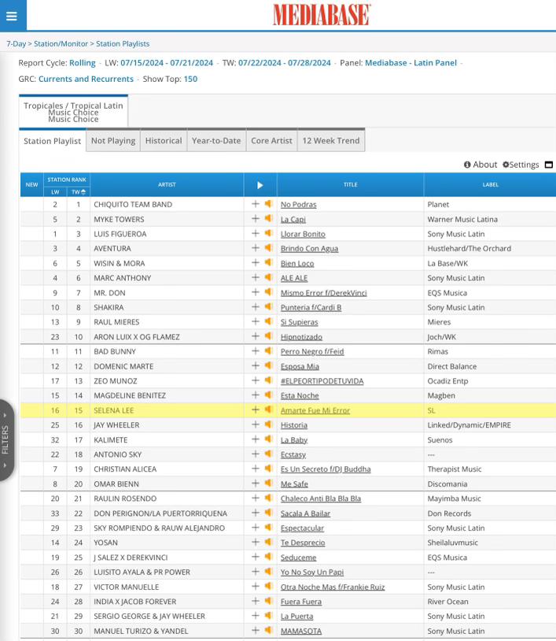The image size is (556, 641).
Task: Open song link Sacala A Bailar
Action: (x=305, y=513)
